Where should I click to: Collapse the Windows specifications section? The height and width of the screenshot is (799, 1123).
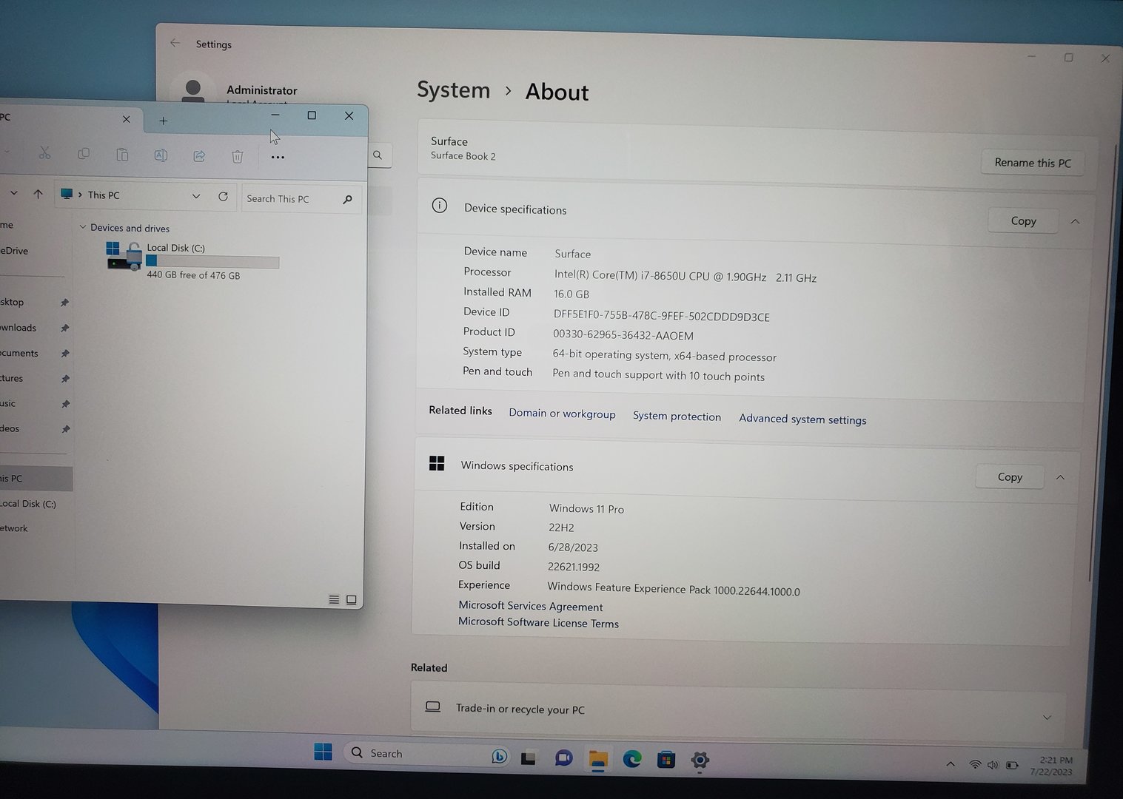tap(1060, 478)
